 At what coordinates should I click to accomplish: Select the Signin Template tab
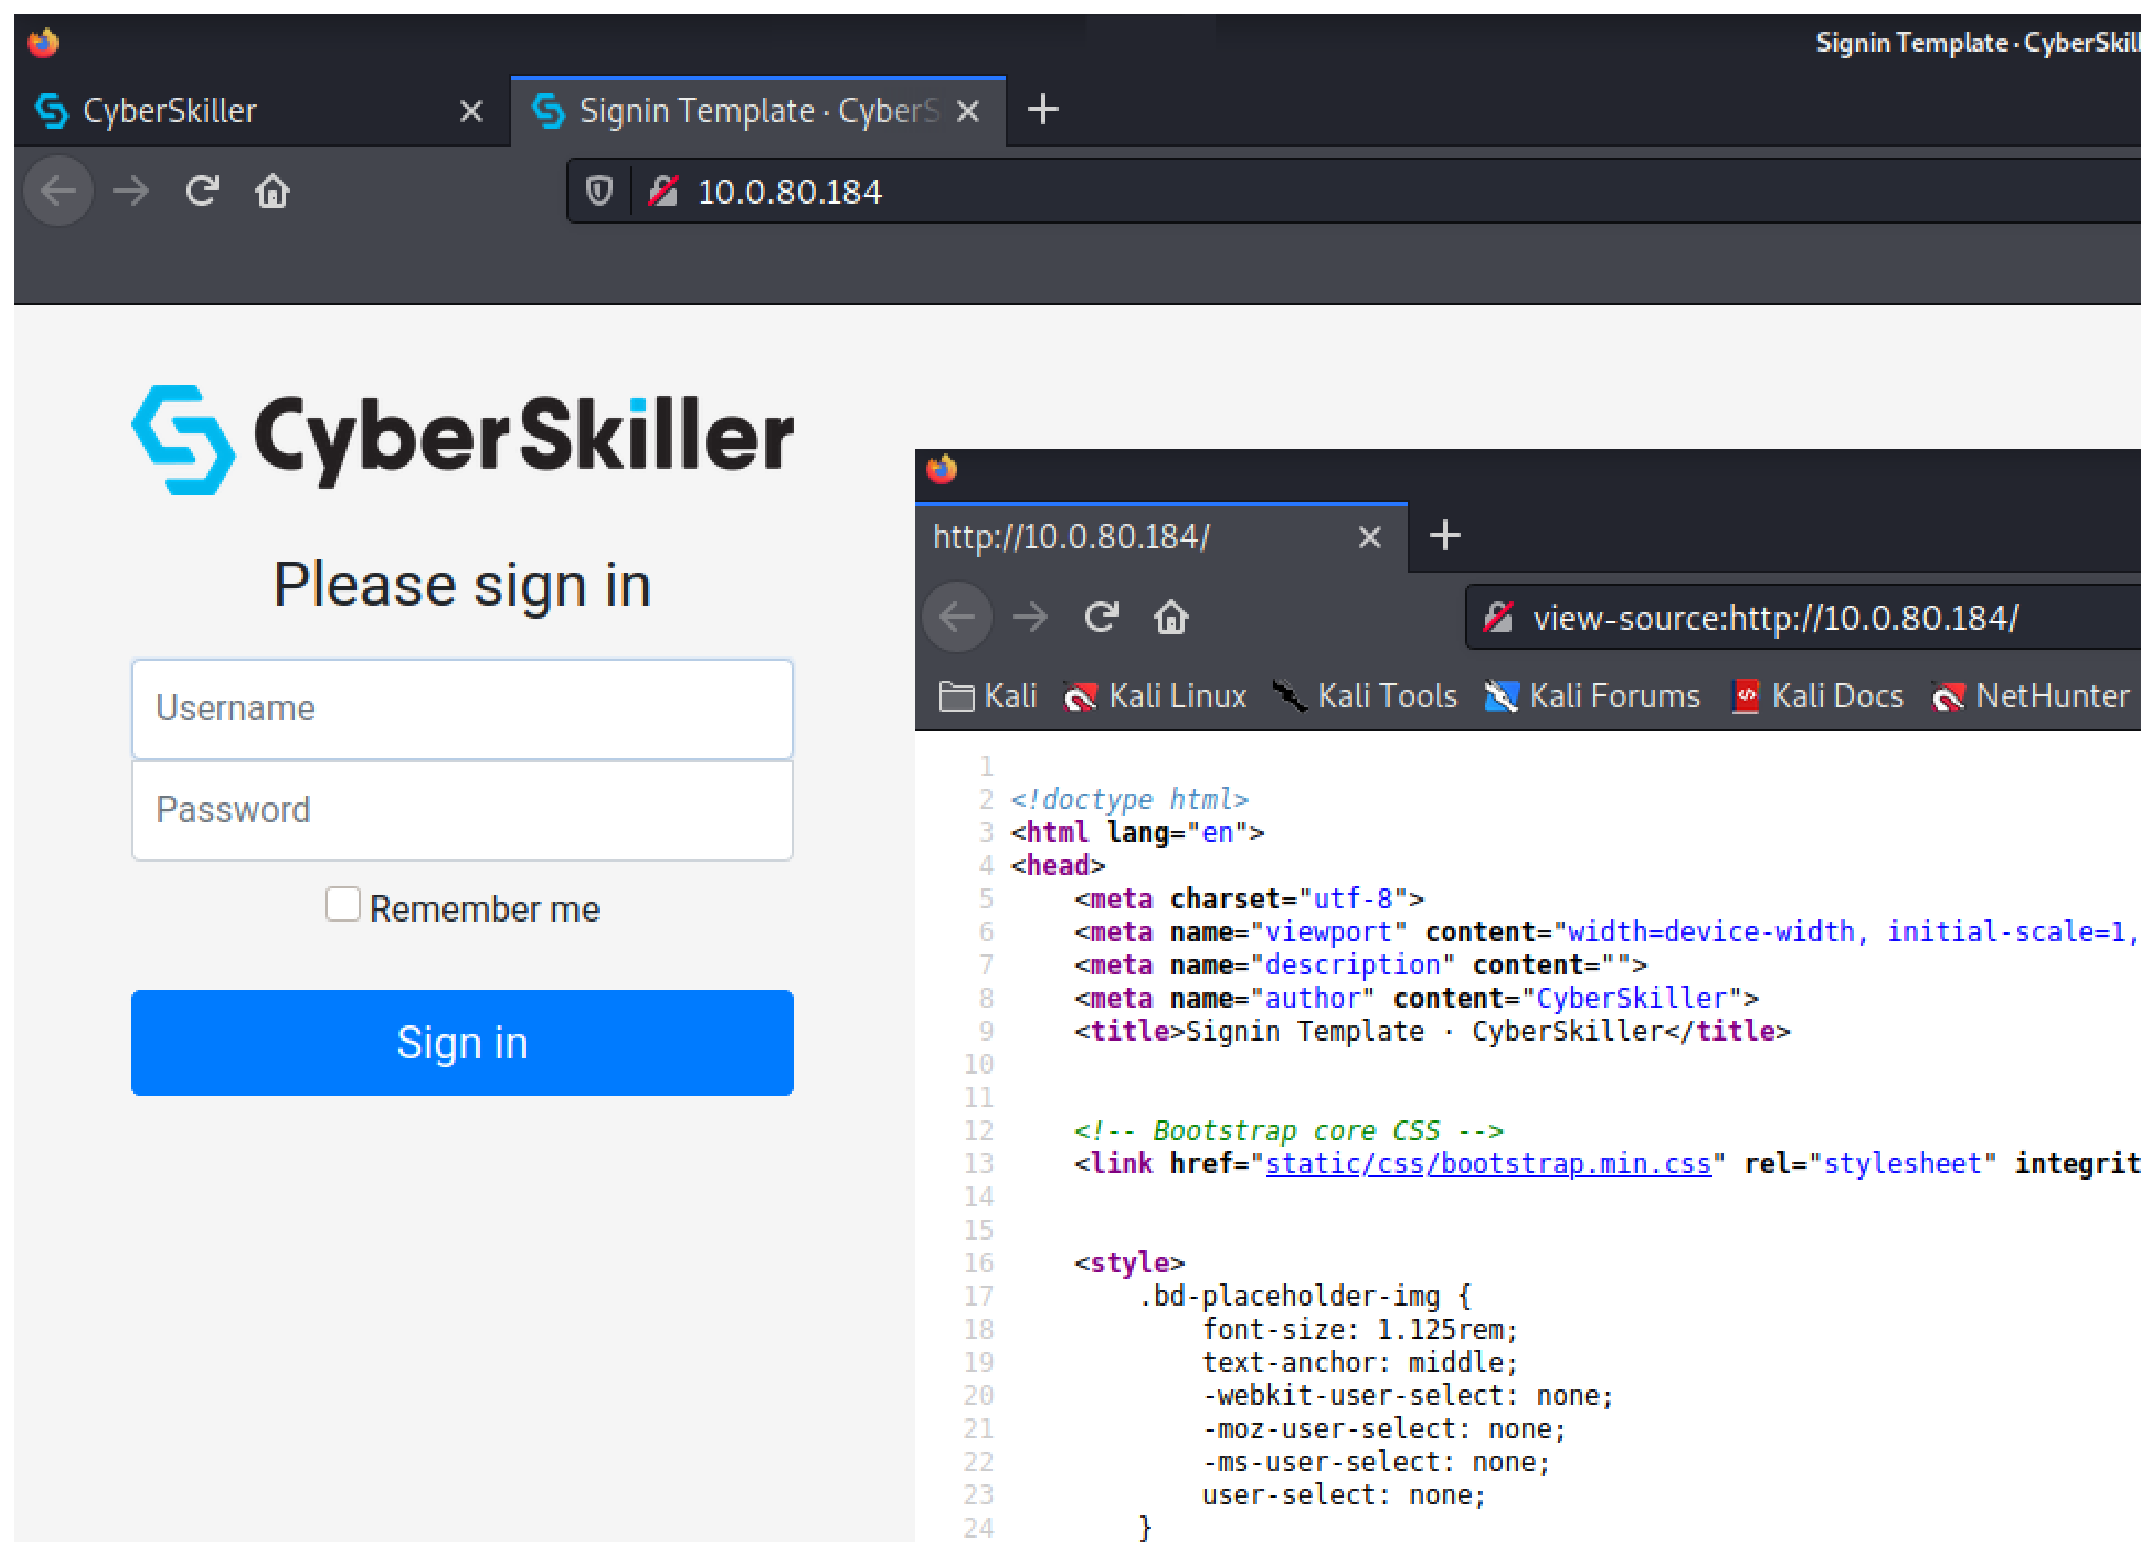point(742,111)
